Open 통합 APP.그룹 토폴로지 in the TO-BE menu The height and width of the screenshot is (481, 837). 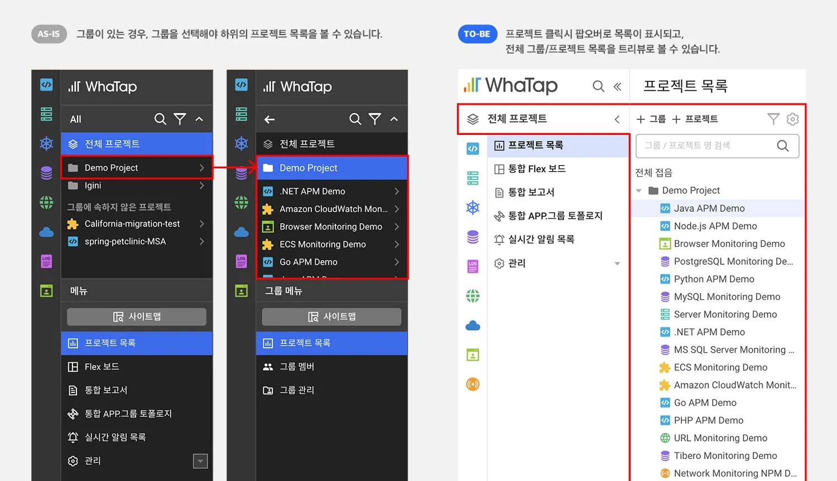pos(558,216)
